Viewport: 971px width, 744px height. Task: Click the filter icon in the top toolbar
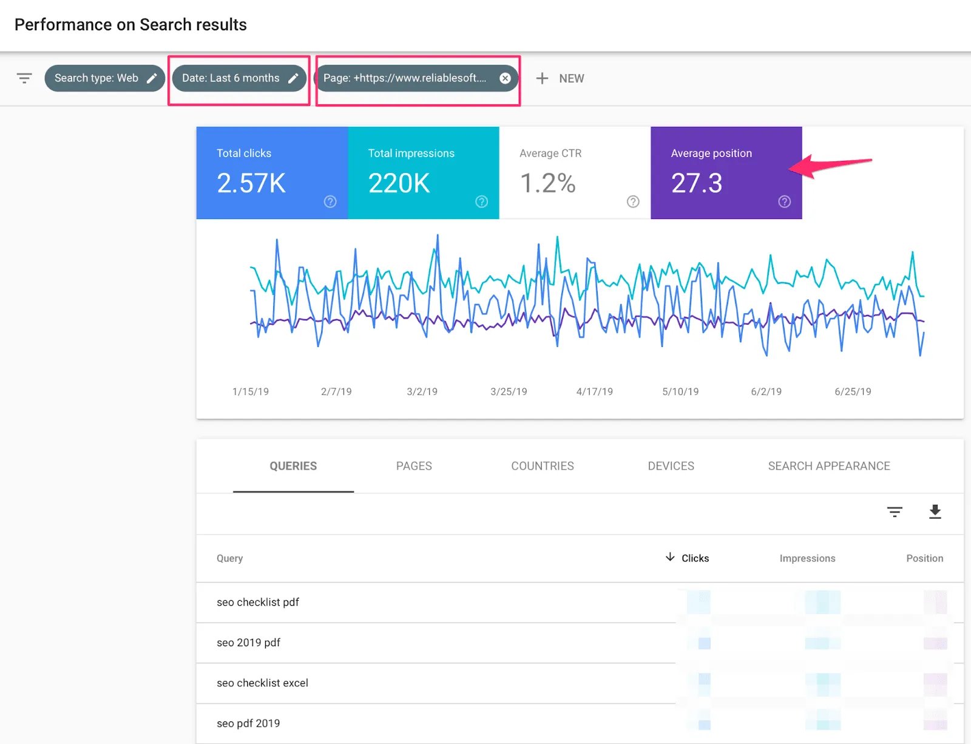click(x=24, y=78)
